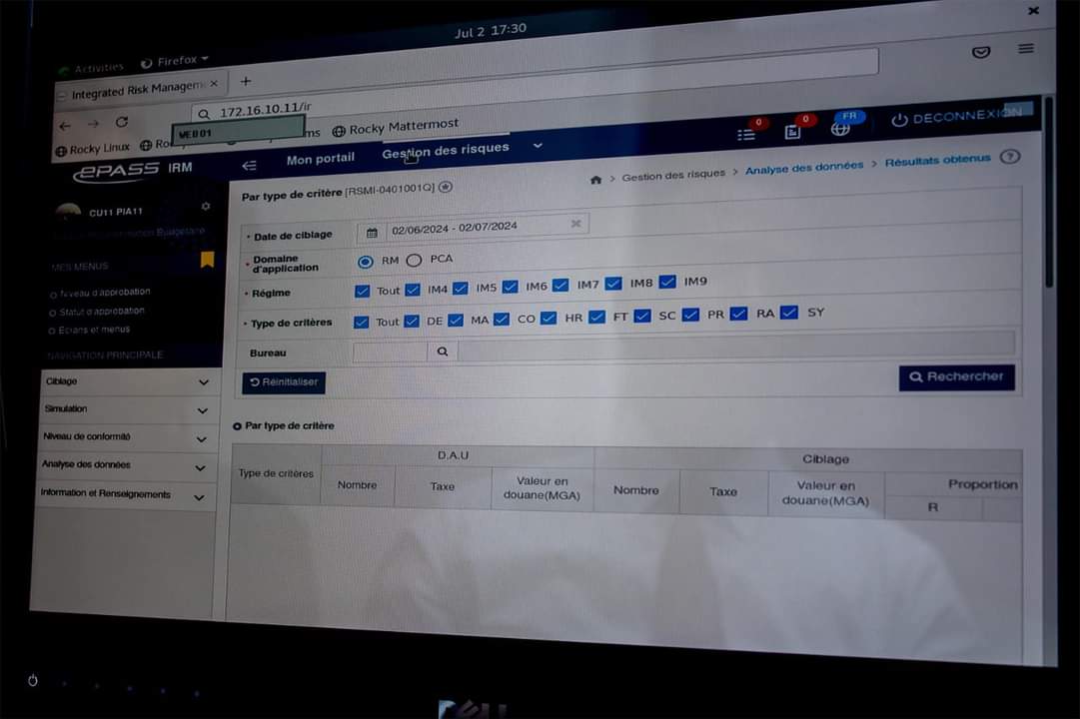
Task: Open the Gestion des risques dropdown chevron
Action: tap(538, 146)
